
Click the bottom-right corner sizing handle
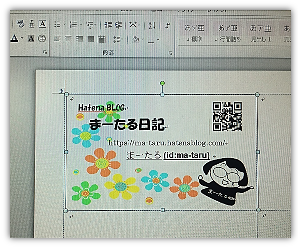click(259, 210)
